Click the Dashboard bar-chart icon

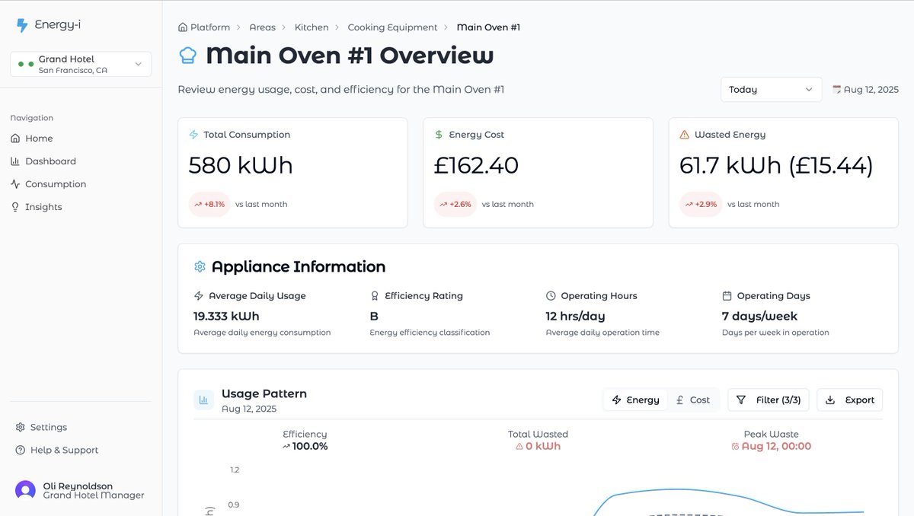click(15, 161)
